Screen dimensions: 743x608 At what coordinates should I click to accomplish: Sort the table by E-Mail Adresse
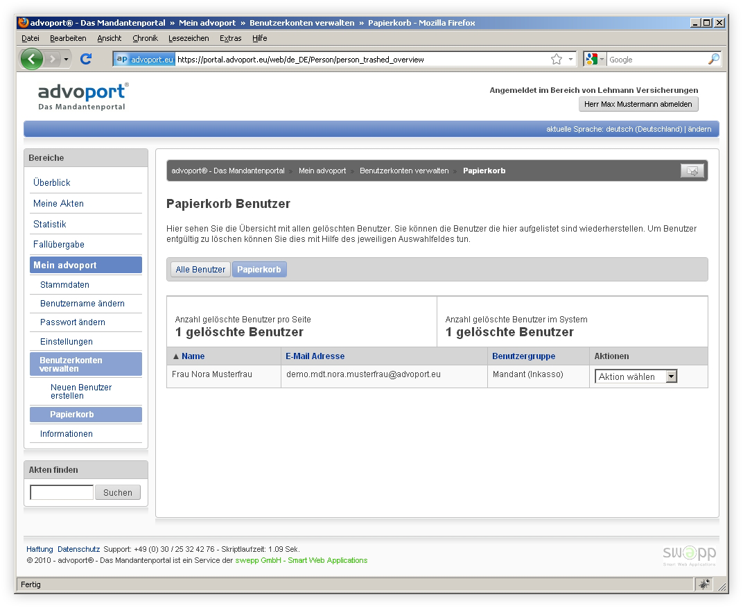[x=315, y=356]
